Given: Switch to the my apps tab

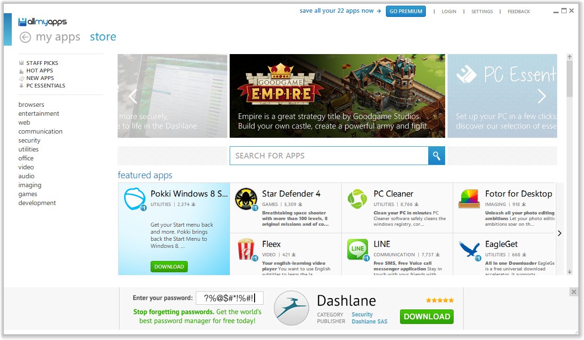Looking at the screenshot, I should click(x=58, y=37).
